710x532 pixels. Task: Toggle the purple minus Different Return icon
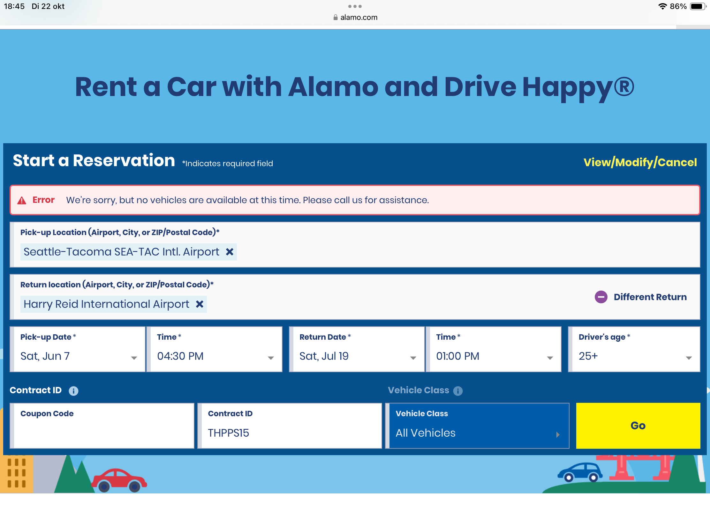[601, 297]
